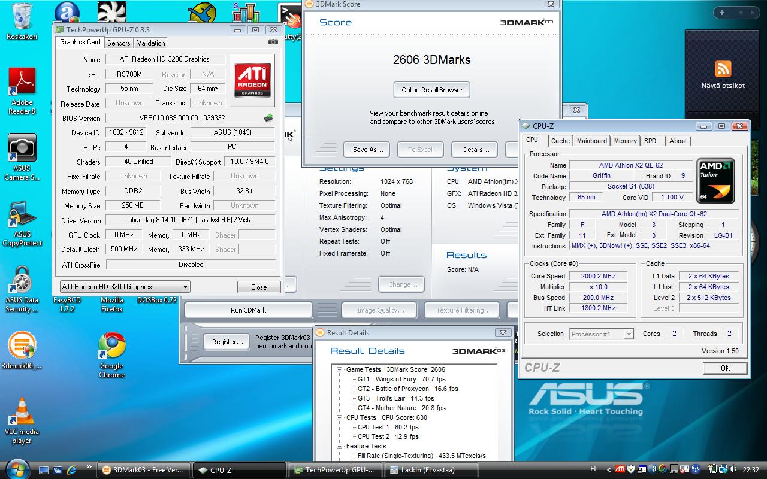Open the Processor #1 selection dropdown
Screen dimensions: 767x479
point(601,334)
